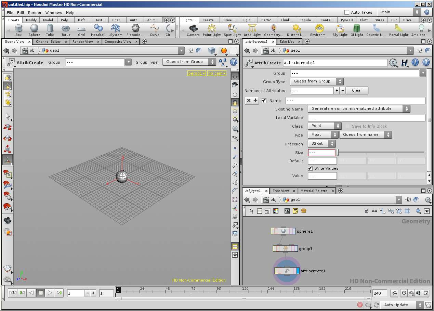Select the sphere1 node in network

(x=283, y=231)
